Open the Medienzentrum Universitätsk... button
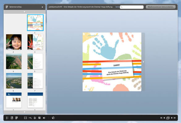The image size is (181, 123). pyautogui.click(x=161, y=7)
